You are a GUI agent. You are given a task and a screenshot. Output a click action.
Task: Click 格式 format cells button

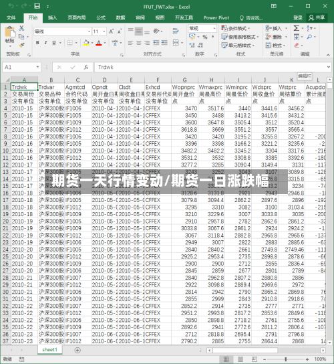pos(275,45)
